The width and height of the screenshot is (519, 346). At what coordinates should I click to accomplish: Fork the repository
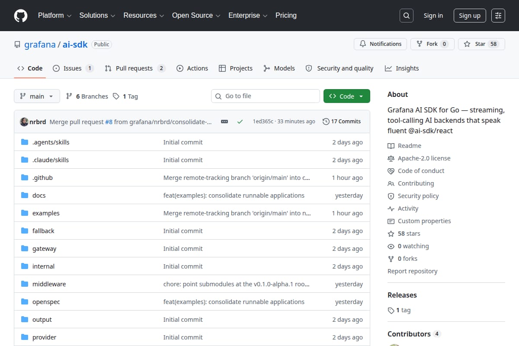pos(432,44)
